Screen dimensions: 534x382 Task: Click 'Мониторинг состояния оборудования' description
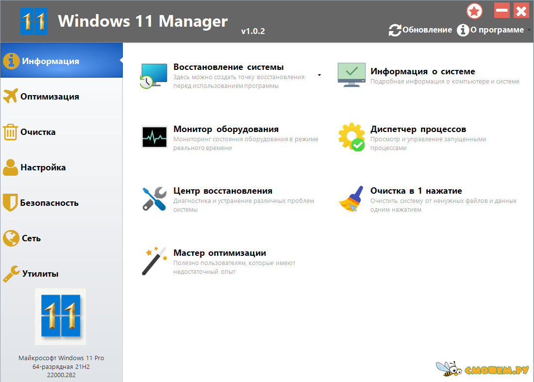coord(231,139)
